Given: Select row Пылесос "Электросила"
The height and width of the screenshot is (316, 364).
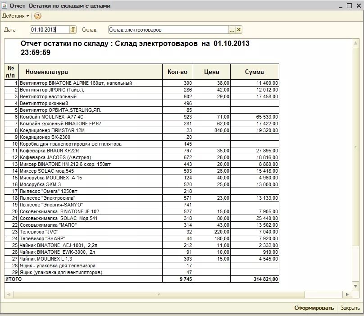Looking at the screenshot, I should coord(141,198).
